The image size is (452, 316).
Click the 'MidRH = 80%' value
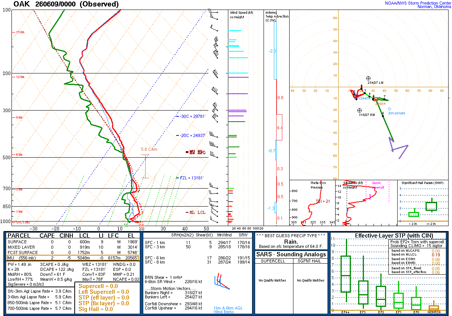coord(20,274)
